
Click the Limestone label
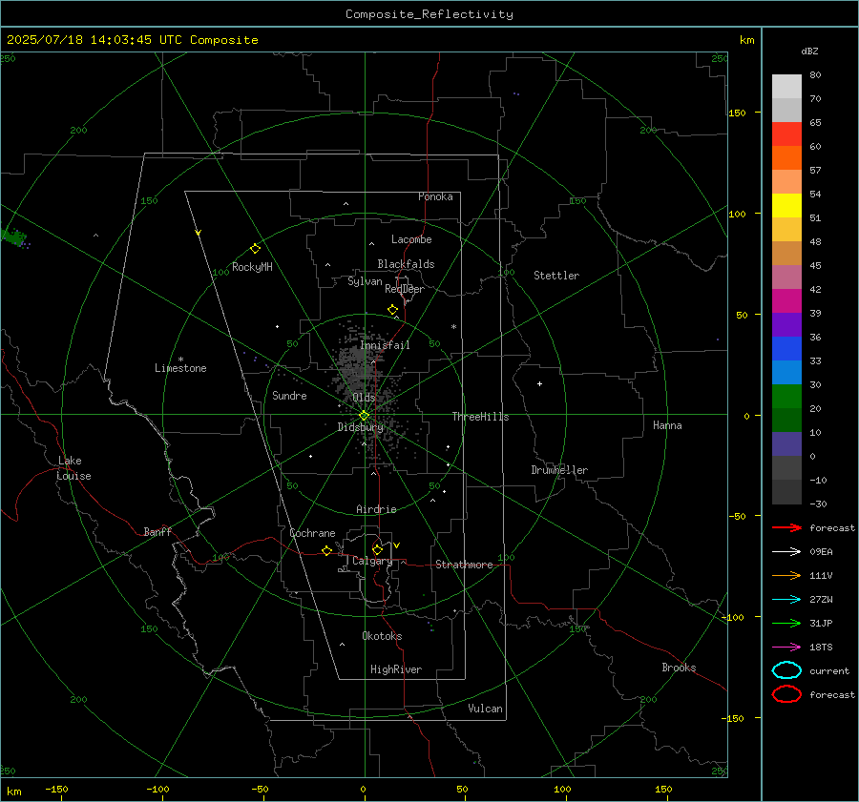coord(180,368)
